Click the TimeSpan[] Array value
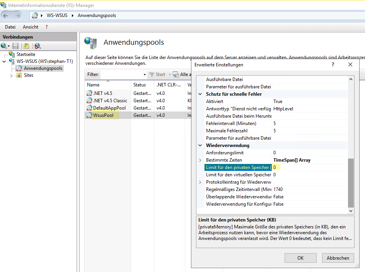 pos(292,160)
